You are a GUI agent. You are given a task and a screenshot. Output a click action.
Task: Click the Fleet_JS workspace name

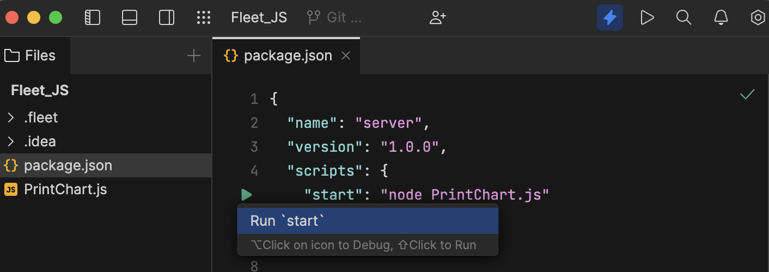(259, 18)
